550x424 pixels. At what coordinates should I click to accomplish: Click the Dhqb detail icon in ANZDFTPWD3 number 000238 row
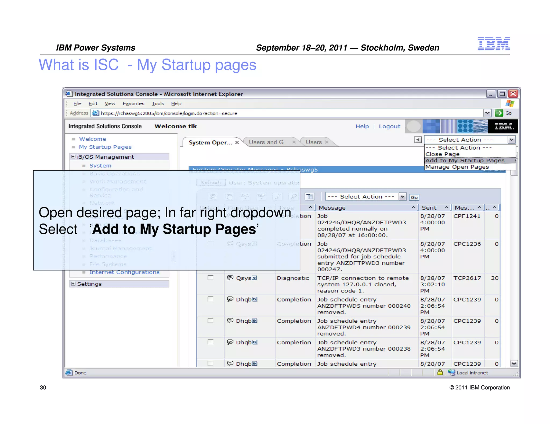click(x=255, y=342)
